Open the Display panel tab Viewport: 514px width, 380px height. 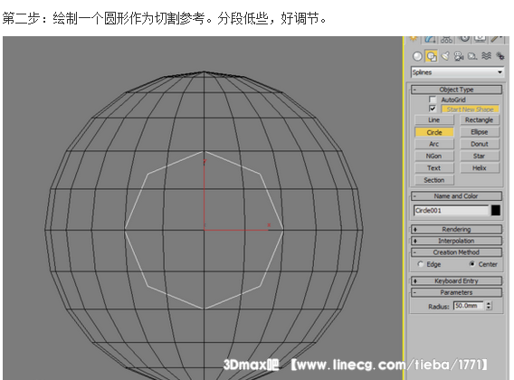(x=481, y=39)
